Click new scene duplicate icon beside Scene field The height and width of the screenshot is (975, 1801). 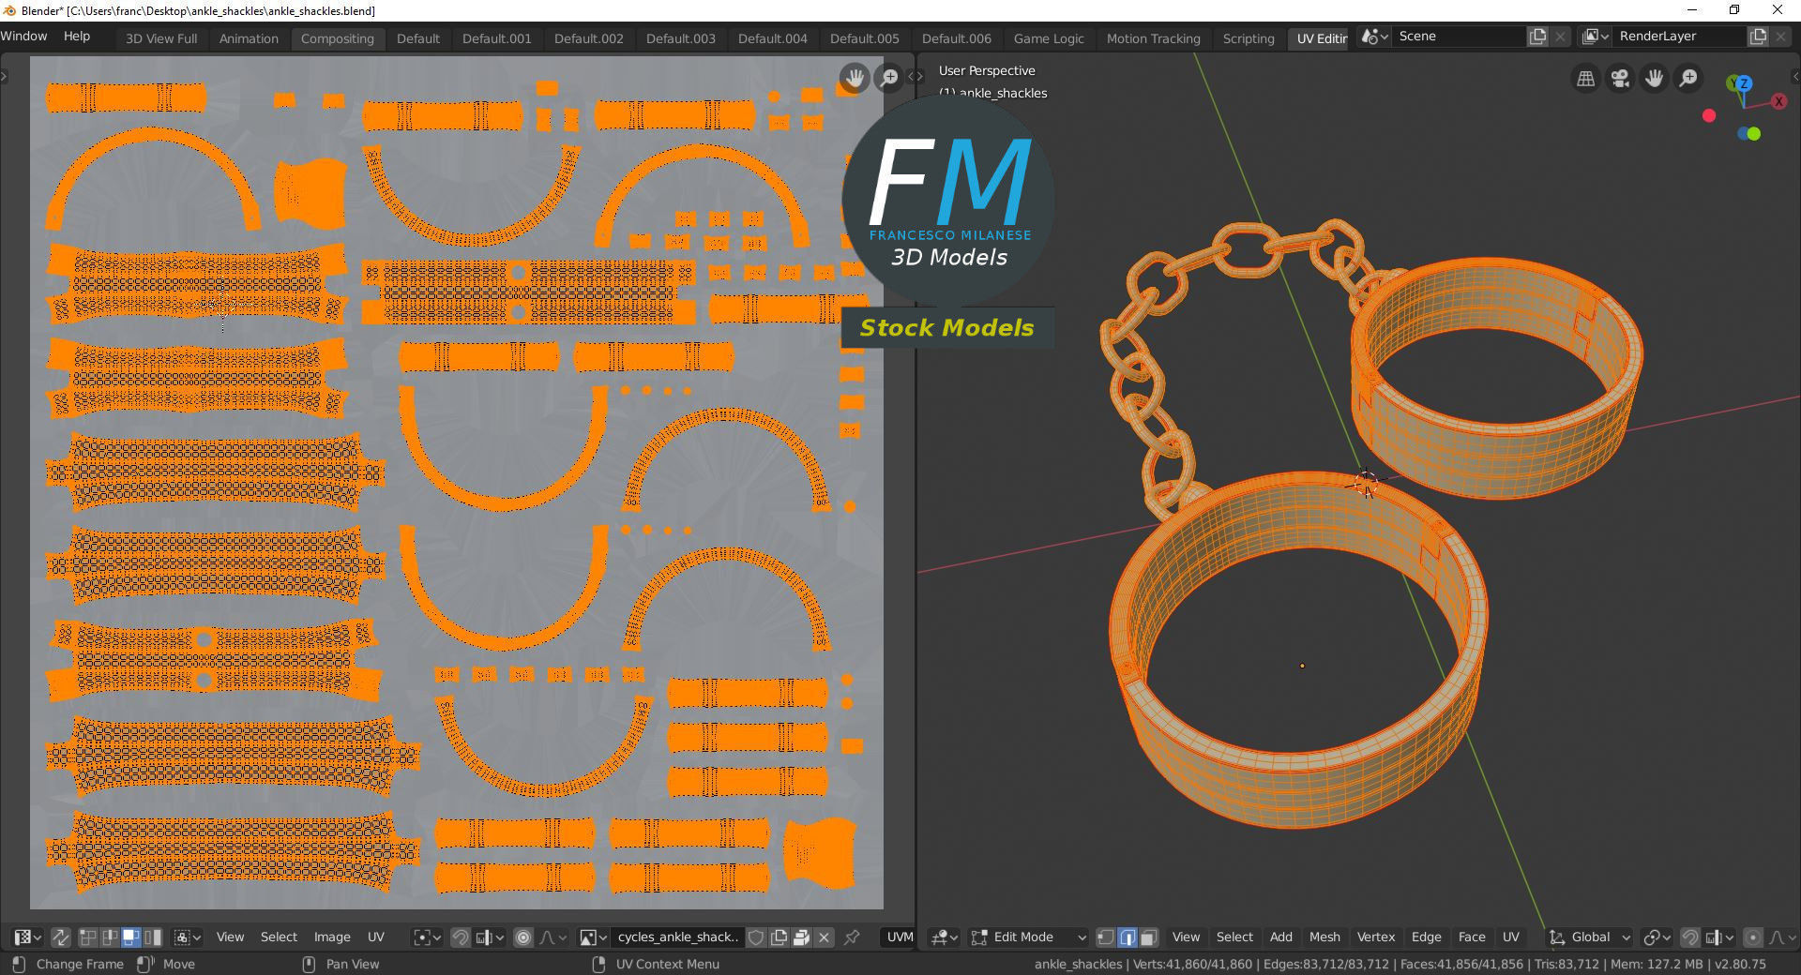(x=1538, y=37)
